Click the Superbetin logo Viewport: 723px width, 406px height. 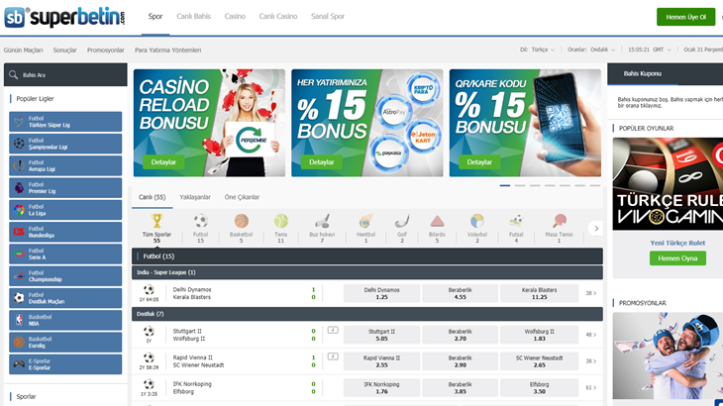[x=64, y=17]
